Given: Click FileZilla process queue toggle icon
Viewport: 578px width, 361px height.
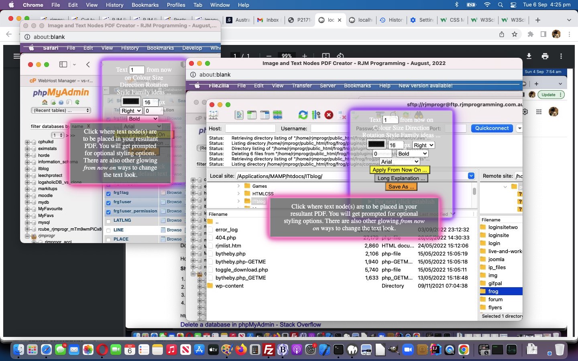Looking at the screenshot, I should pyautogui.click(x=316, y=115).
